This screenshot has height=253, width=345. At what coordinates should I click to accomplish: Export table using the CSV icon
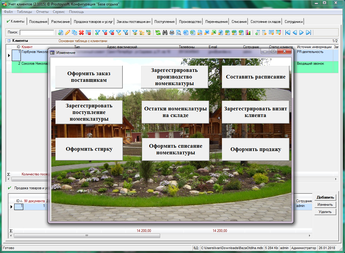[227, 32]
